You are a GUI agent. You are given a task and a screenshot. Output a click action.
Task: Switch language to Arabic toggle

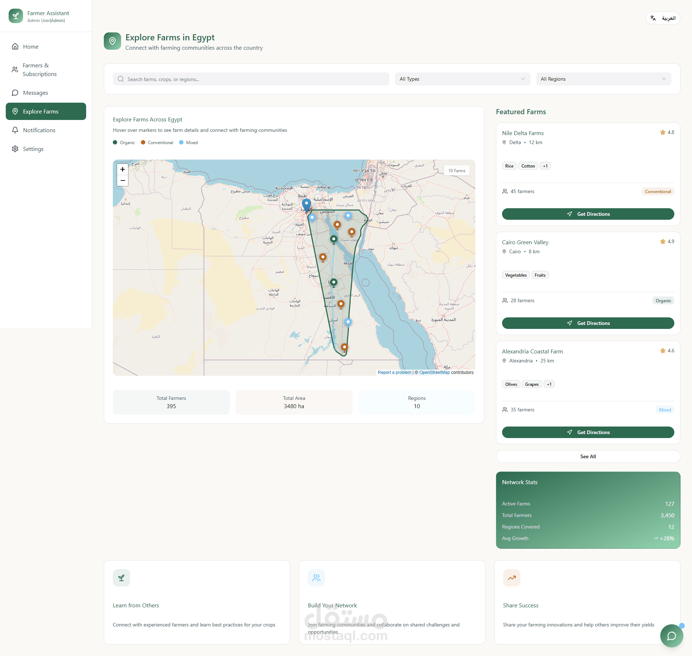point(663,18)
